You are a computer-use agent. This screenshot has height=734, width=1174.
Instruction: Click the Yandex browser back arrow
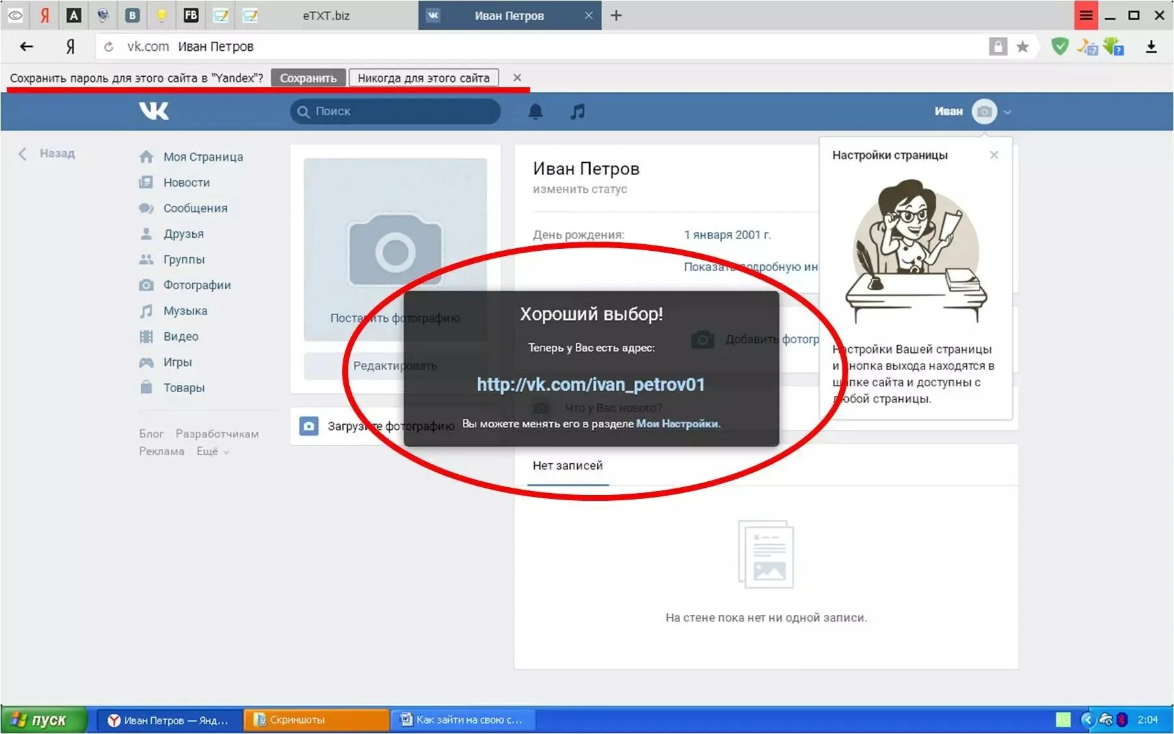click(27, 46)
